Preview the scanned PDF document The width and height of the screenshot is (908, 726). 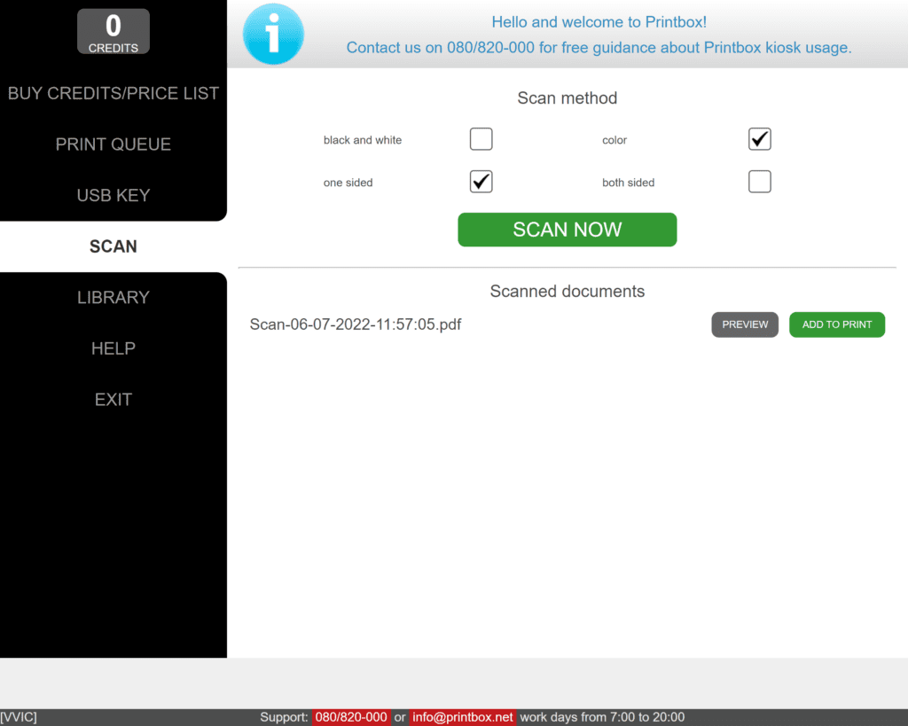(x=745, y=324)
